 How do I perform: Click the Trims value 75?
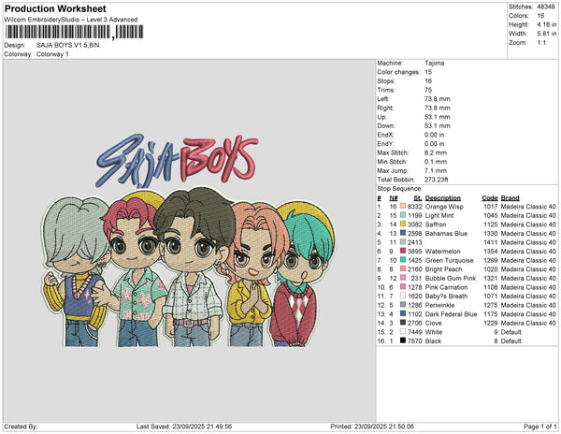coord(428,90)
